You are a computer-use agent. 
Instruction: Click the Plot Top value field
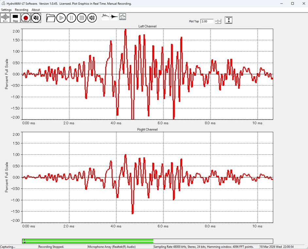pyautogui.click(x=207, y=21)
